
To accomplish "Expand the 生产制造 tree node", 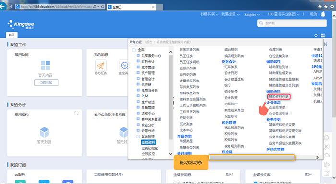I will point(138,102).
